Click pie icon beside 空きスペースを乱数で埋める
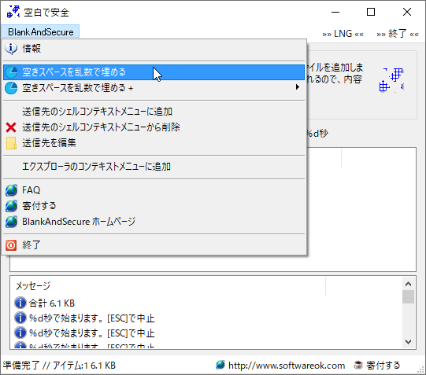The width and height of the screenshot is (426, 375). click(x=11, y=72)
